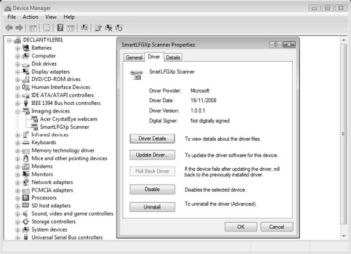Open the File menu

pos(11,17)
